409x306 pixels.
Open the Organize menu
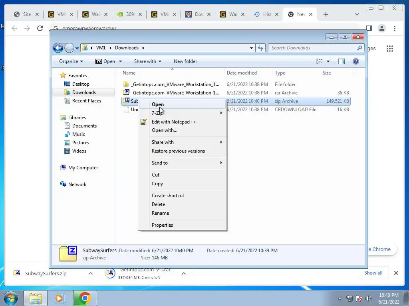pos(71,61)
